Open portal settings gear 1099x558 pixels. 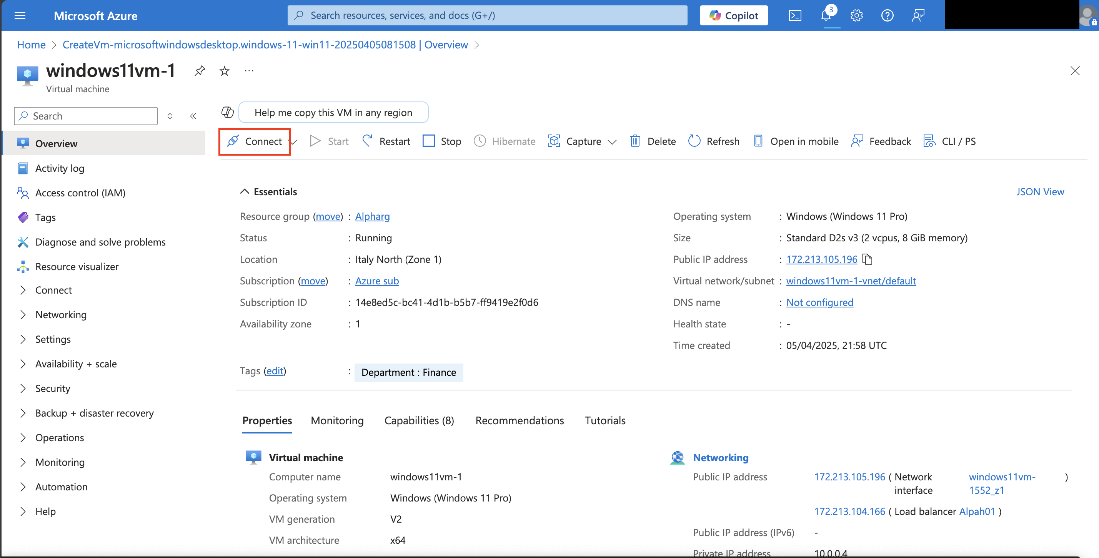pos(856,16)
